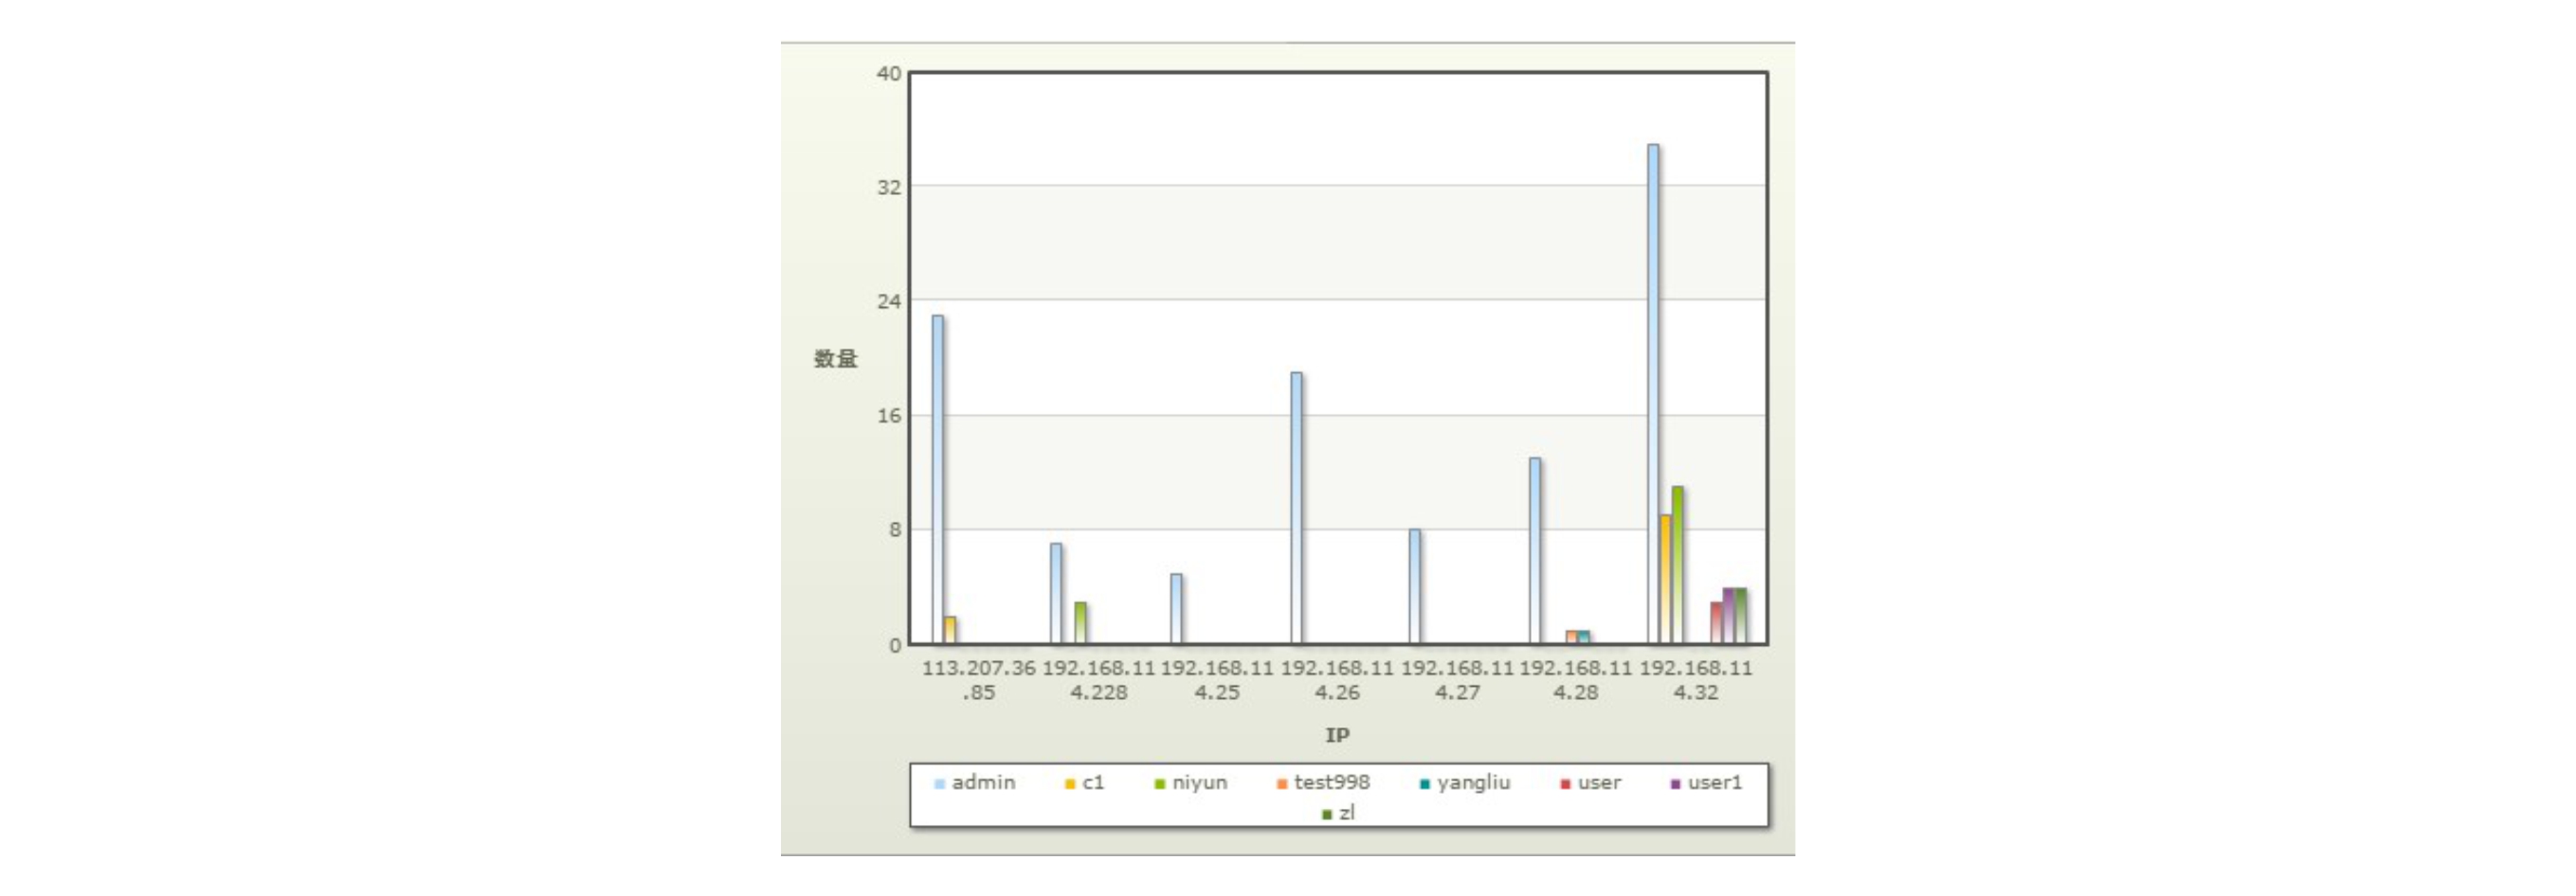2576x896 pixels.
Task: Click the tallest admin bar at 192.168.114.32
Action: point(1653,394)
